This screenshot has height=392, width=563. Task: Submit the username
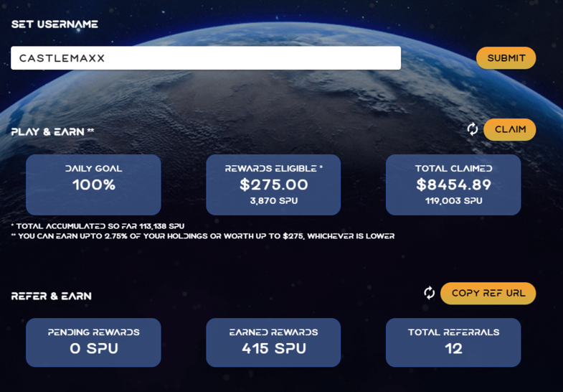coord(506,58)
